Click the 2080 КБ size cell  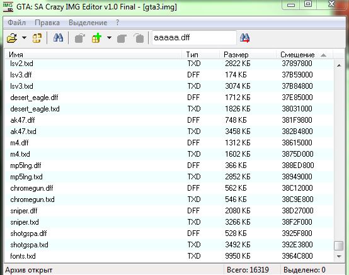[237, 211]
